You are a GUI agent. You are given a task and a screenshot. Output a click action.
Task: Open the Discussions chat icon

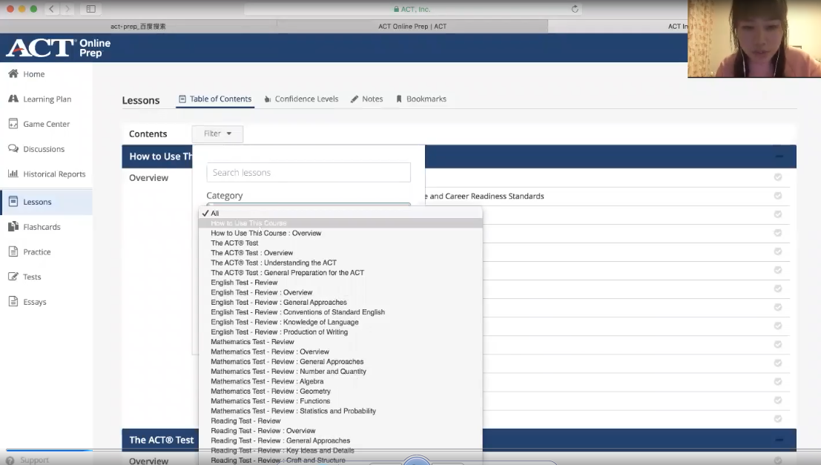[x=13, y=149]
